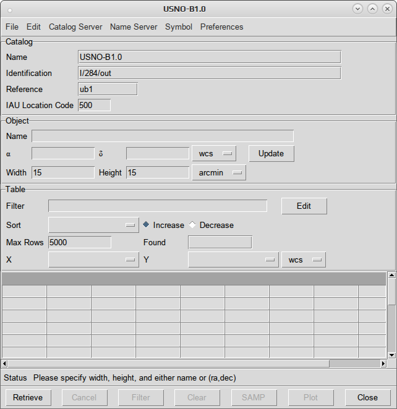Focus the IAU Location Code field
397x409 pixels.
94,105
